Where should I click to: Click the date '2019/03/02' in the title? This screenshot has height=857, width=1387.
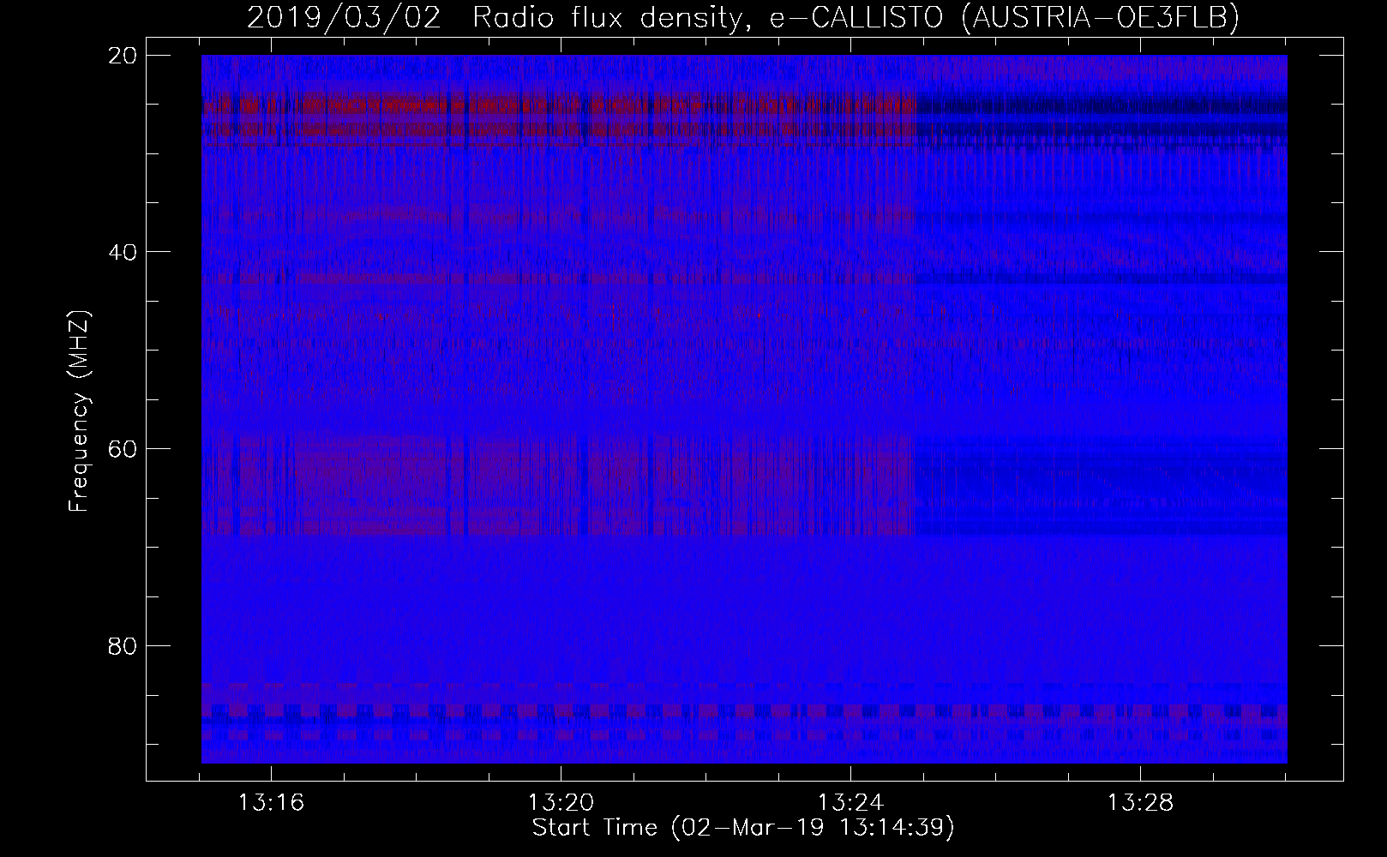(x=344, y=17)
